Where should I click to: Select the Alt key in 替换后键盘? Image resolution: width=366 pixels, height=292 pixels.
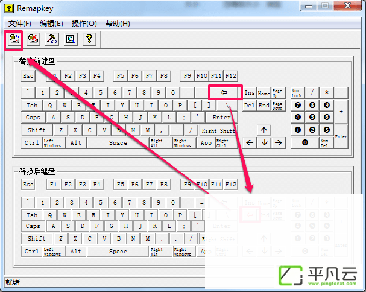pos(75,252)
